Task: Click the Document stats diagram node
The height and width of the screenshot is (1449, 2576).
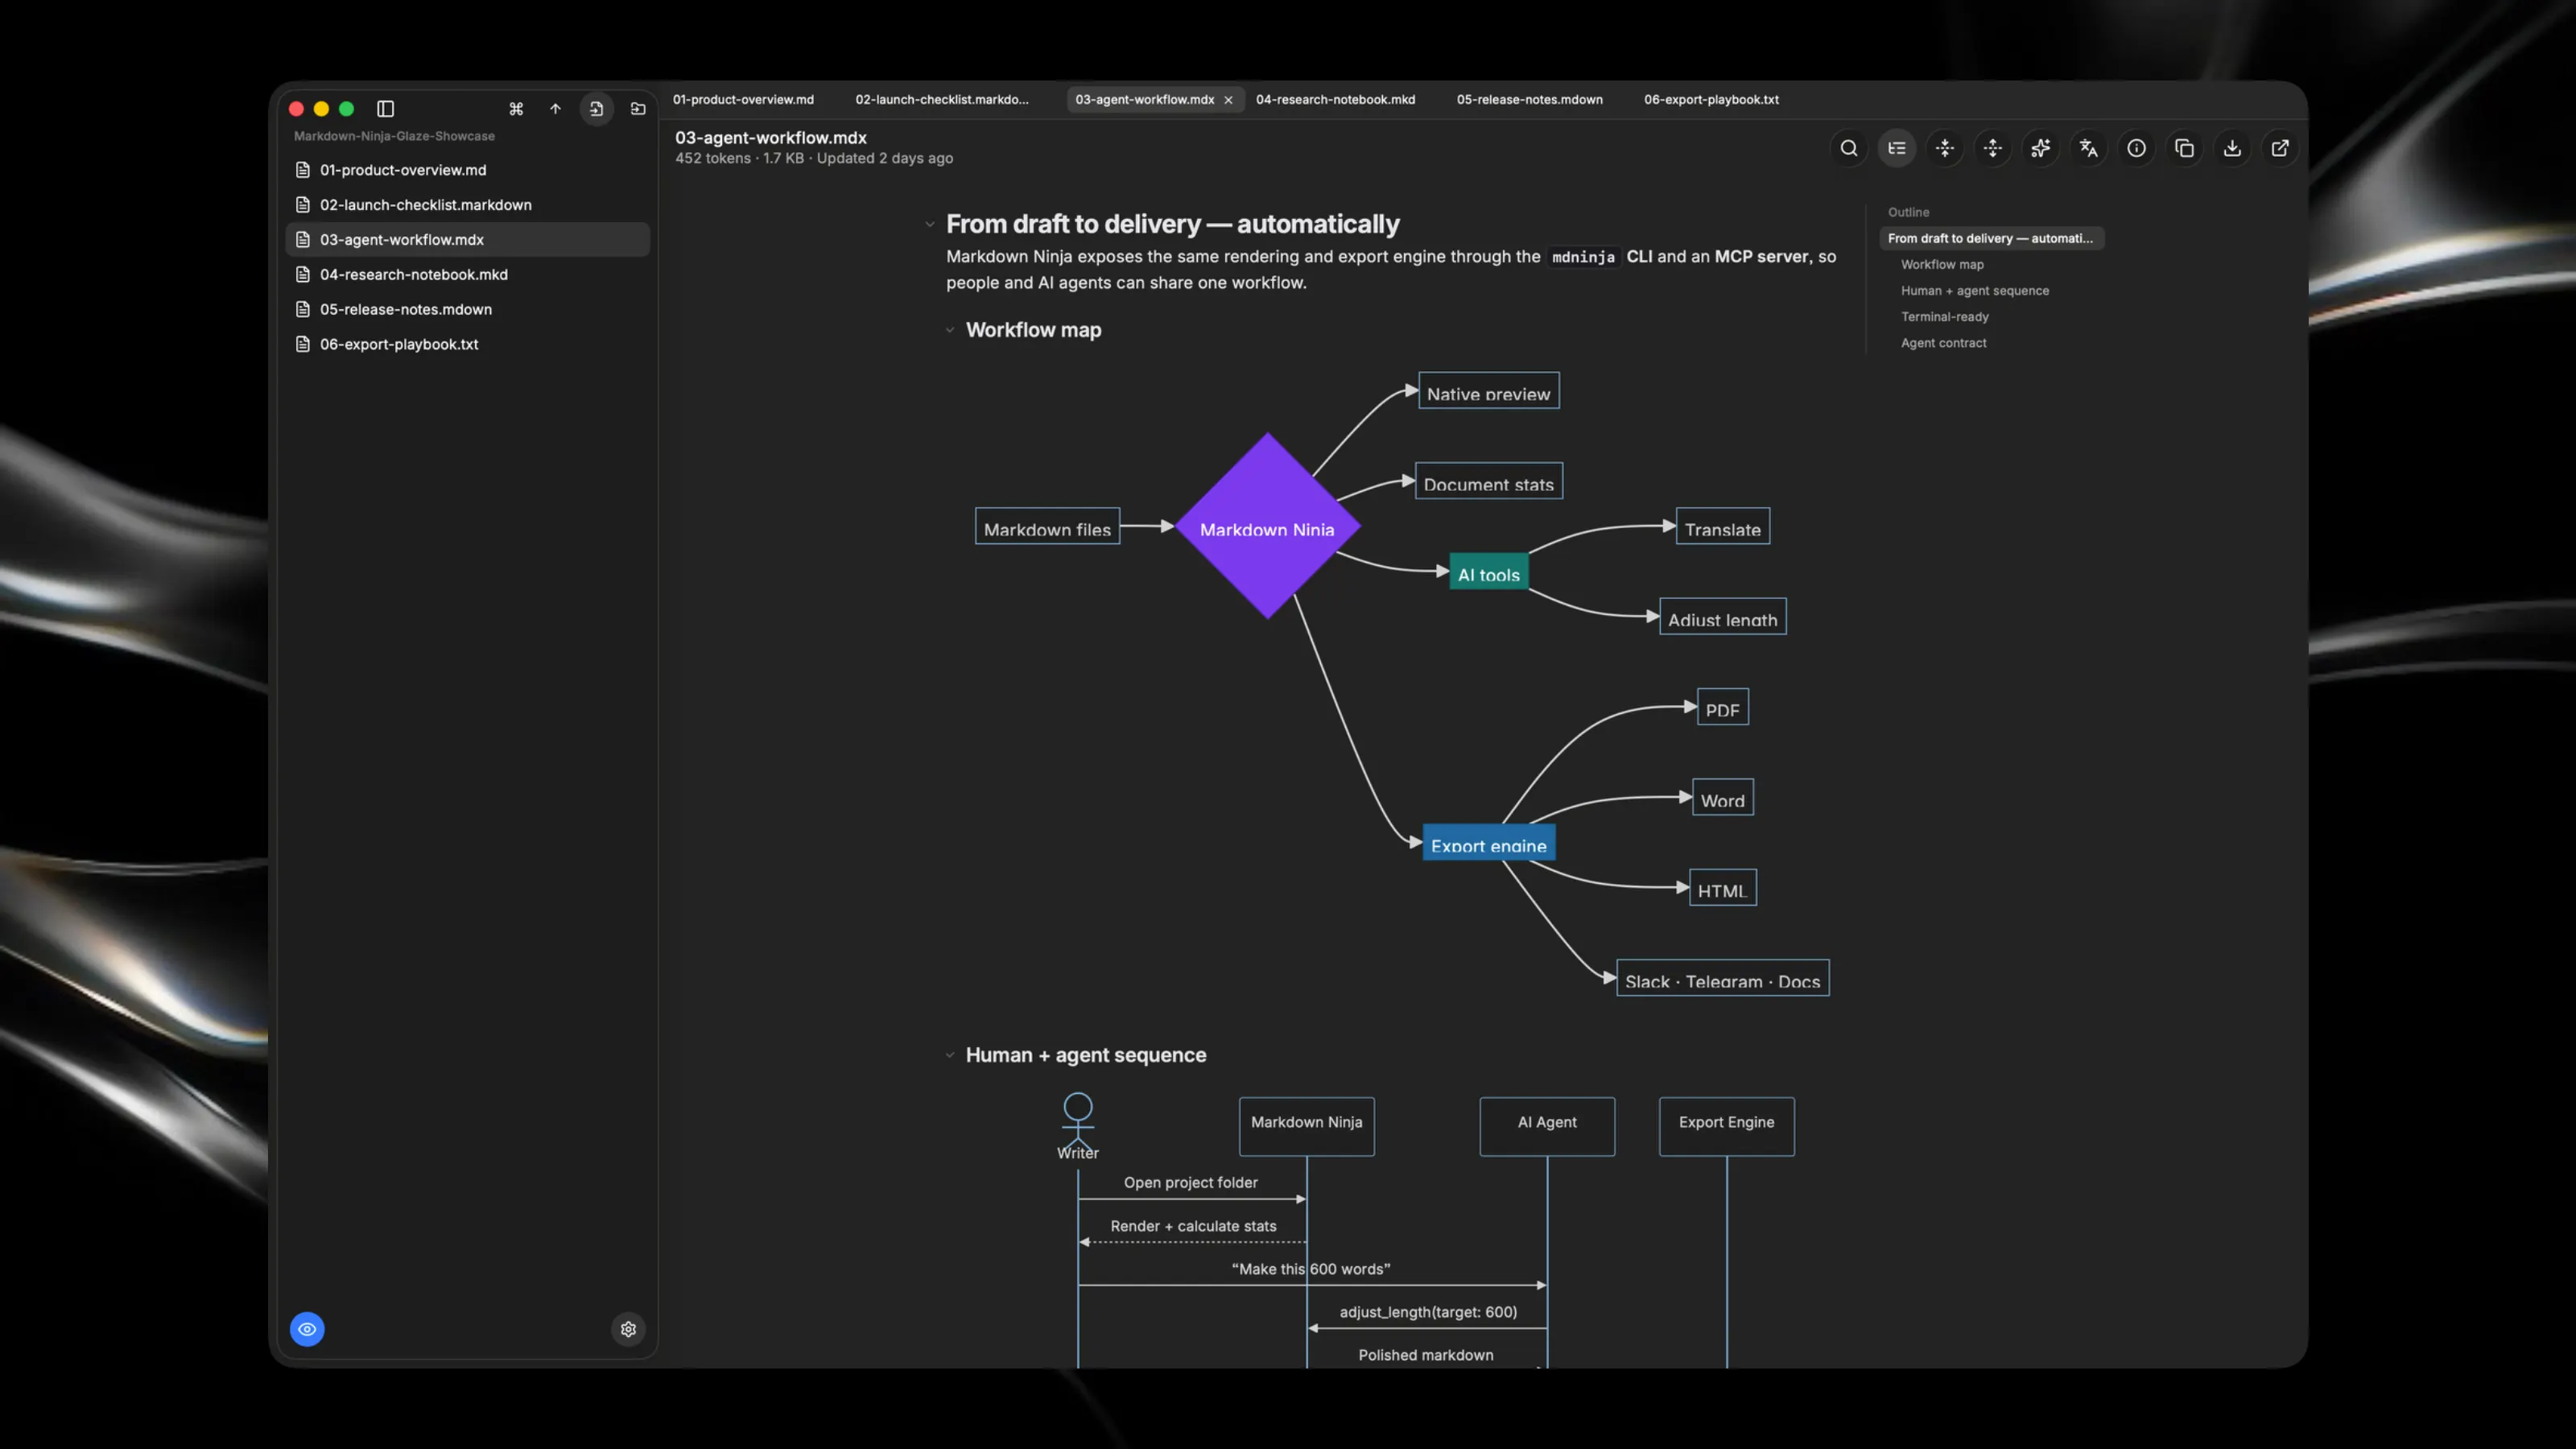Action: [1488, 481]
